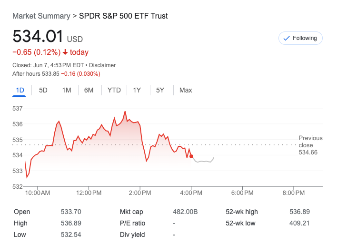
Task: Display the Max time range
Action: (186, 90)
